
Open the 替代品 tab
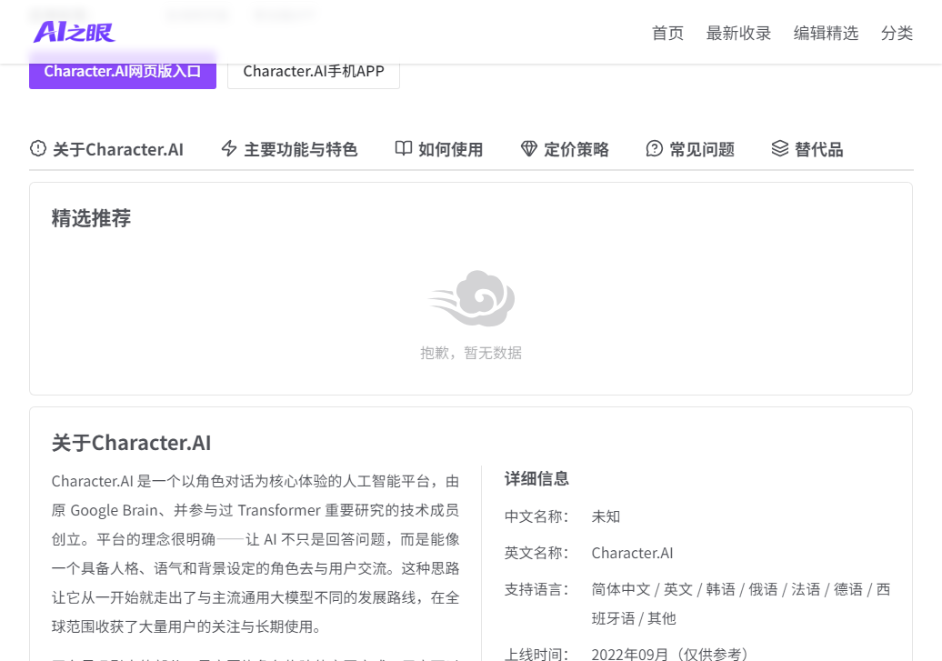click(x=807, y=149)
